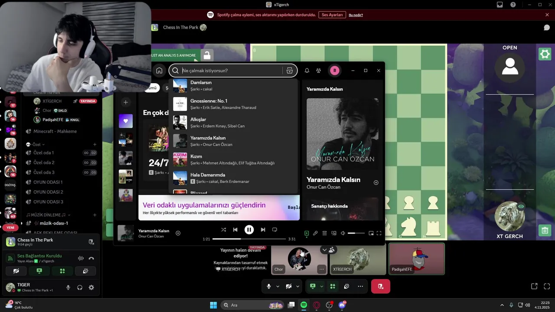Open microphone options dropdown arrow

click(278, 286)
